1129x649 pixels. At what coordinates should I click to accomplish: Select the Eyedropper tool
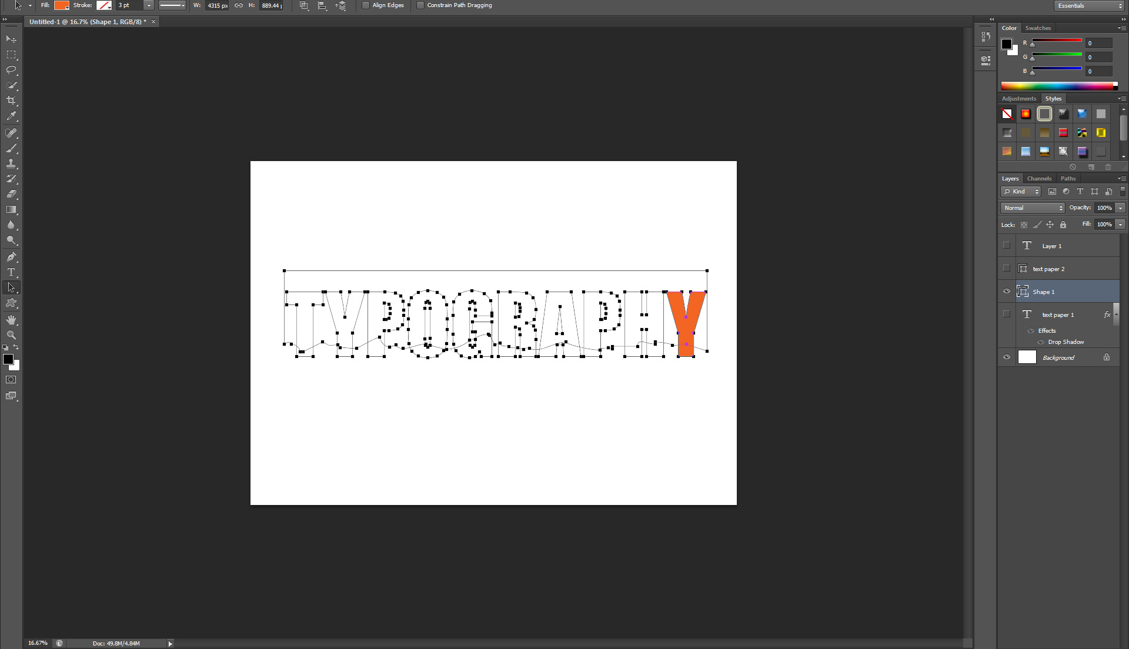[x=11, y=116]
